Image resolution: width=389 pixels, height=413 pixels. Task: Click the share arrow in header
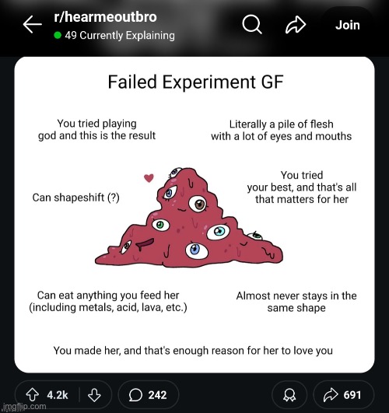click(296, 25)
